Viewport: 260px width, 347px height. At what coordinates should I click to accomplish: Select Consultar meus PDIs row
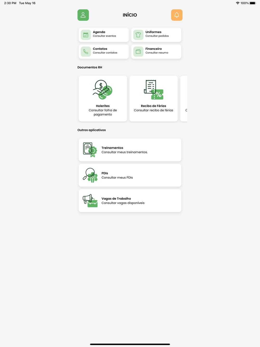(130, 175)
